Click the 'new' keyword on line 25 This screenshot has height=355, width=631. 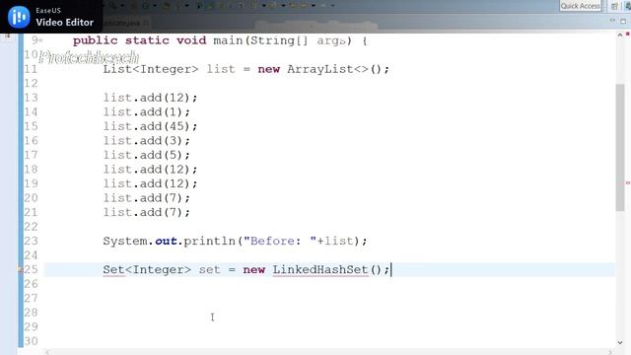[x=254, y=269]
